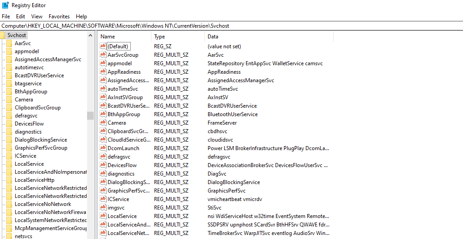
Task: Select the LocalServiceAndNoImpersonat key in tree
Action: coord(50,172)
